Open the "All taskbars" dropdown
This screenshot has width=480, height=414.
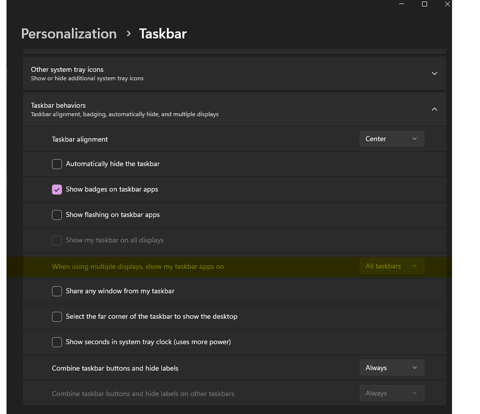click(392, 266)
